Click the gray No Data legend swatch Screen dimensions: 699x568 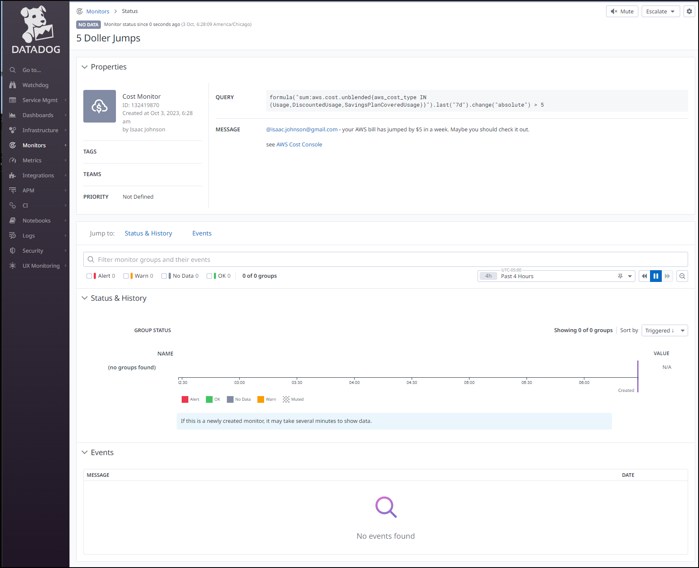click(x=230, y=399)
